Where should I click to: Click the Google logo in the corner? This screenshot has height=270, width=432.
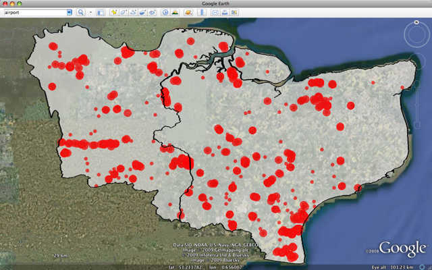click(402, 248)
